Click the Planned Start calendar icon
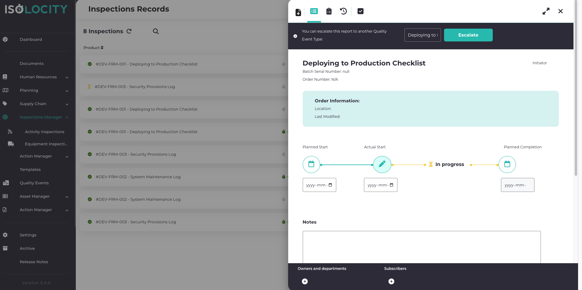The image size is (582, 290). [x=311, y=164]
